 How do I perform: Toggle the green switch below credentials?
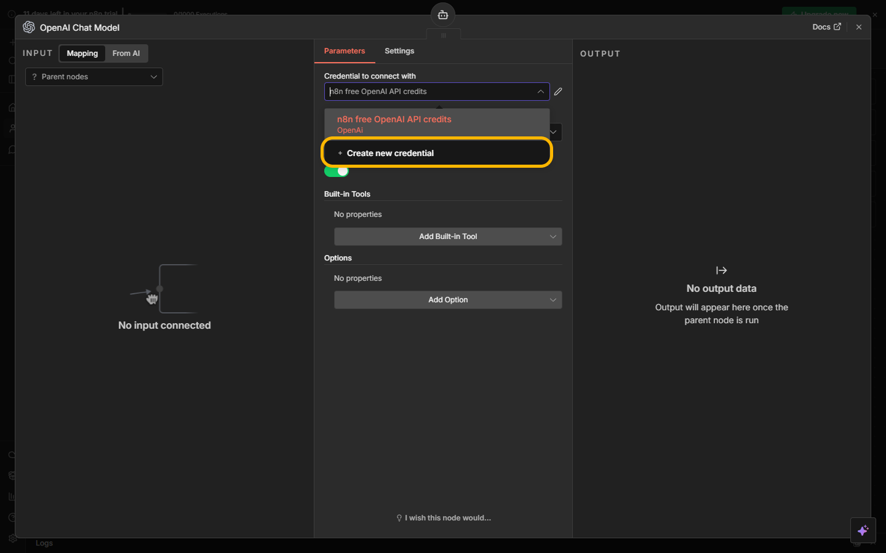[337, 171]
